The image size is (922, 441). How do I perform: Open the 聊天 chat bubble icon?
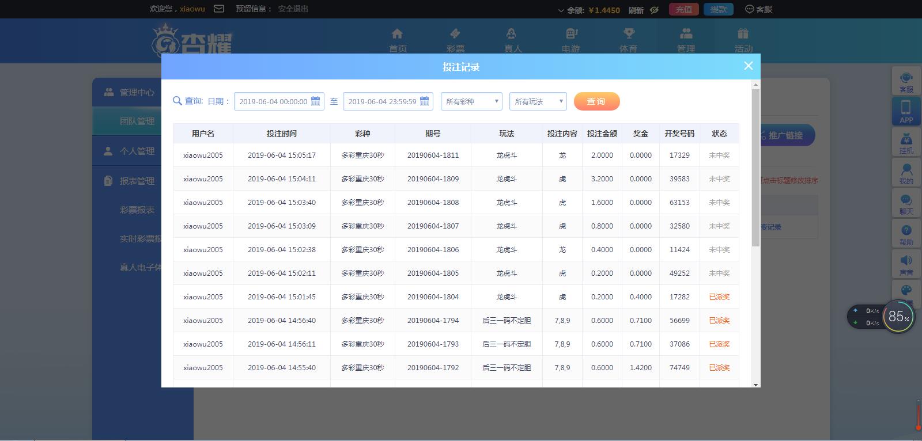906,204
